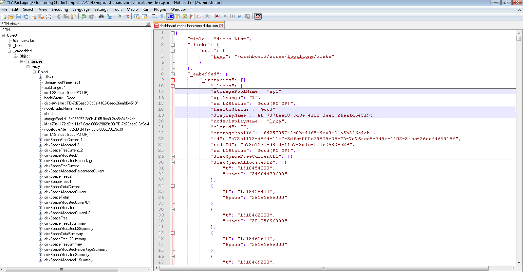This screenshot has width=523, height=272.
Task: Click the Run Macro Multiple Times icon
Action: pos(240,16)
